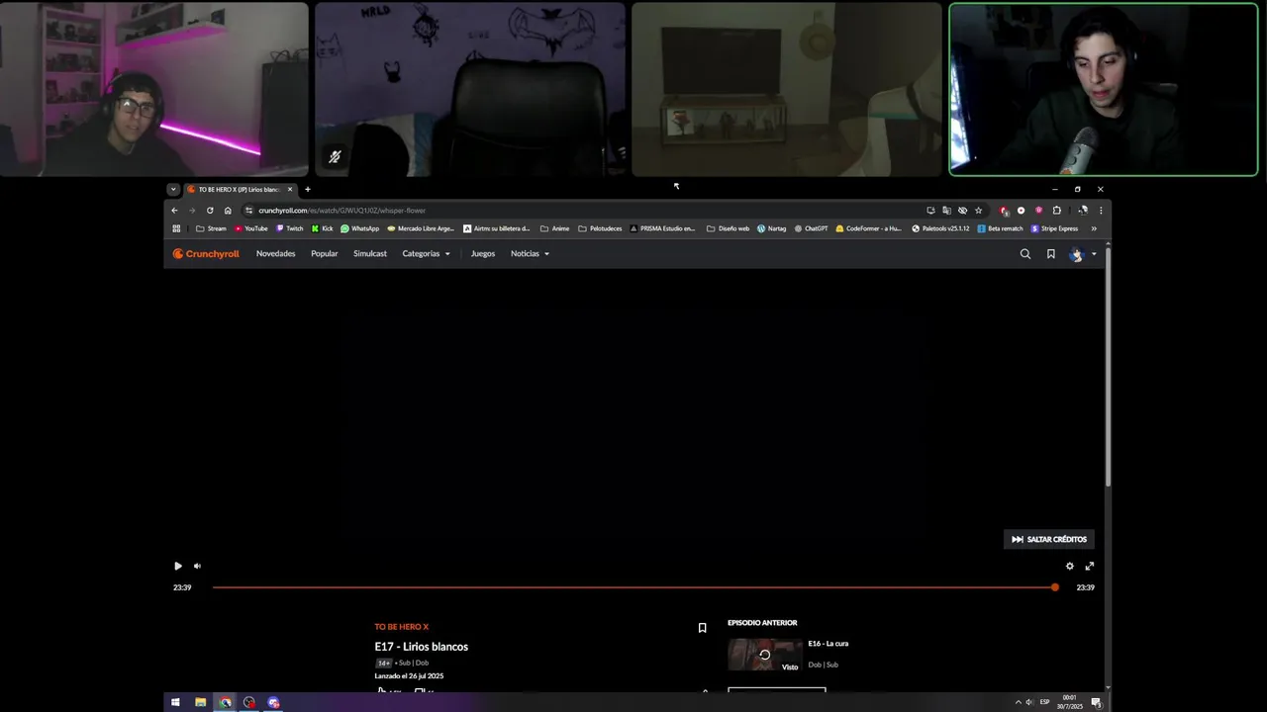
Task: Open TO BE HERO X series link
Action: pyautogui.click(x=402, y=627)
